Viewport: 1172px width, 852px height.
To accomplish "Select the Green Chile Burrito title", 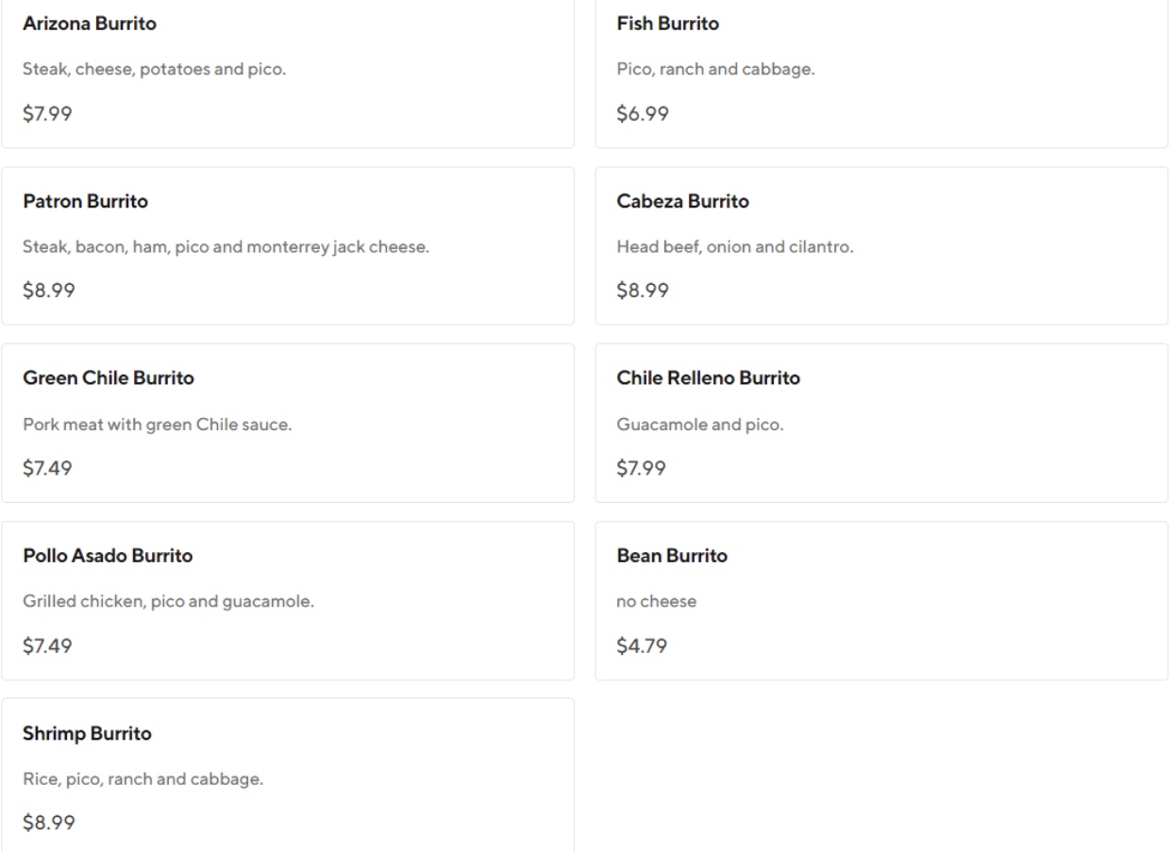I will 109,378.
